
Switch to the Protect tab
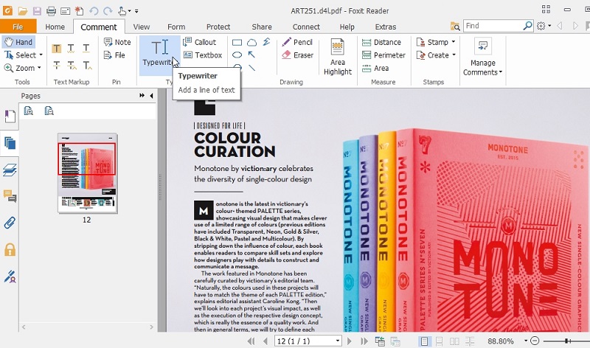[x=218, y=27]
